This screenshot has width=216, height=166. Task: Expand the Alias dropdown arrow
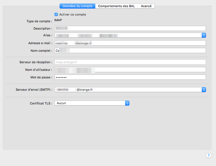[x=203, y=35]
